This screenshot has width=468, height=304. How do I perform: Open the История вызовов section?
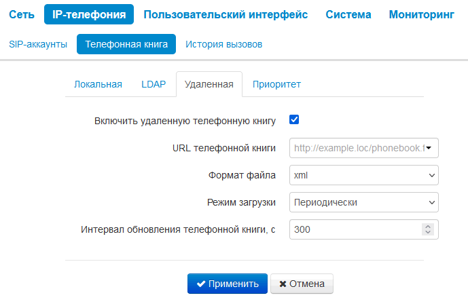tap(224, 44)
